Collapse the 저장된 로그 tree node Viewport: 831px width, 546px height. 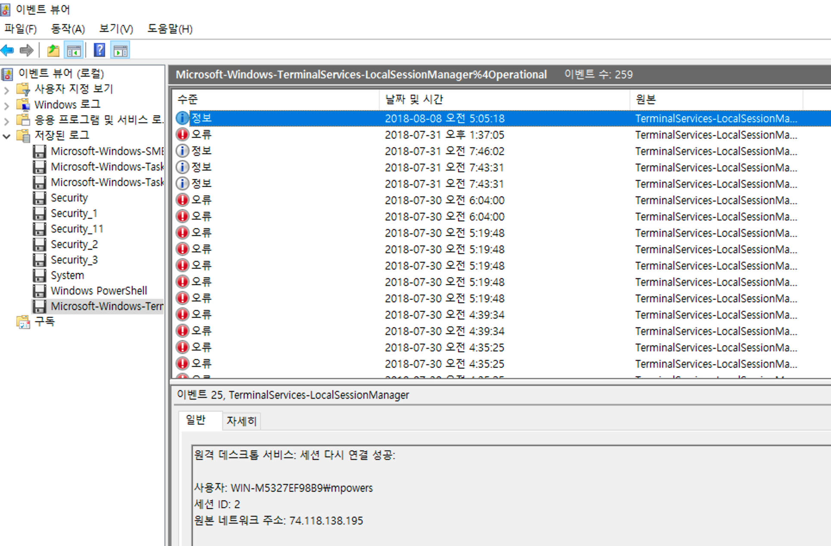coord(6,136)
